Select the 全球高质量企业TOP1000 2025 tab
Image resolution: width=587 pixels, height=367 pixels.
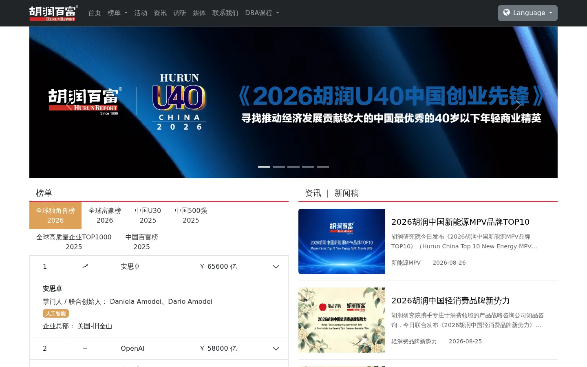(74, 242)
